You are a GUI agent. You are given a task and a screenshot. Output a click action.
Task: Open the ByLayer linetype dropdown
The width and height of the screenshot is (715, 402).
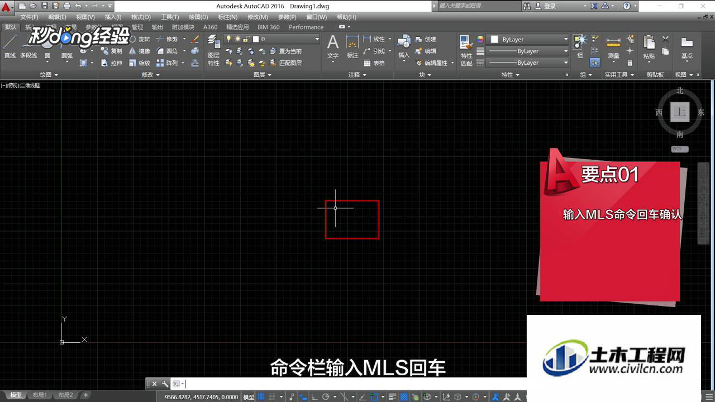pos(528,63)
